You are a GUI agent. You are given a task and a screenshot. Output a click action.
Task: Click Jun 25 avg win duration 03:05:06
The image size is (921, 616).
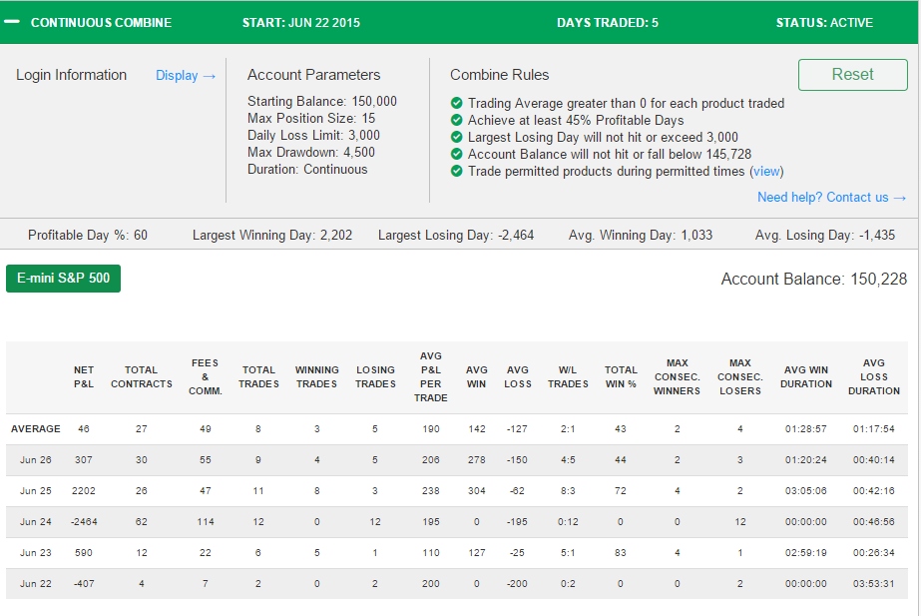tap(806, 491)
